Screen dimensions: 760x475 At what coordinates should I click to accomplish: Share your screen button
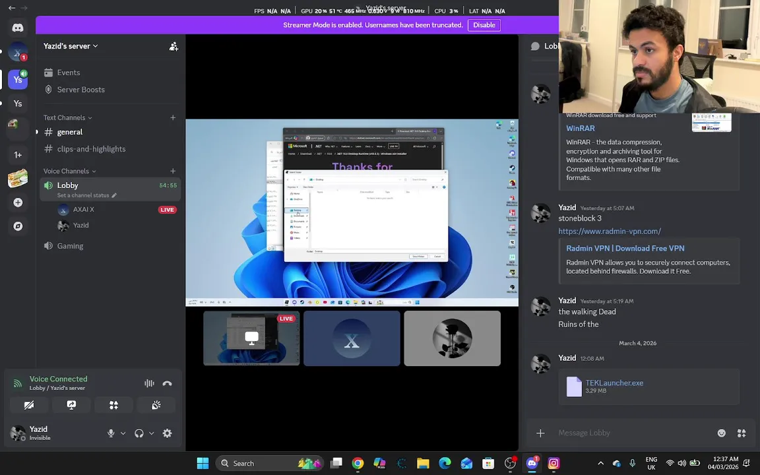71,405
